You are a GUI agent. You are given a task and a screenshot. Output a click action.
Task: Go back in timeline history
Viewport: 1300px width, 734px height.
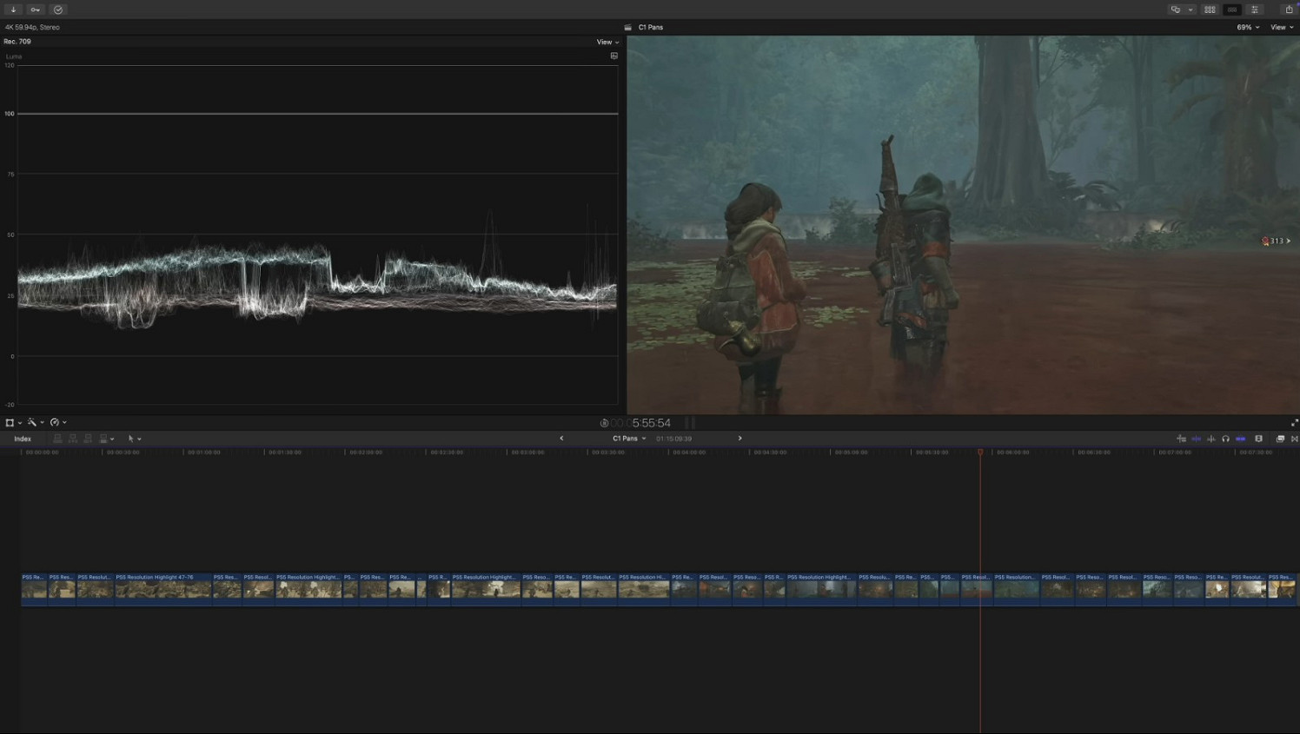tap(561, 439)
